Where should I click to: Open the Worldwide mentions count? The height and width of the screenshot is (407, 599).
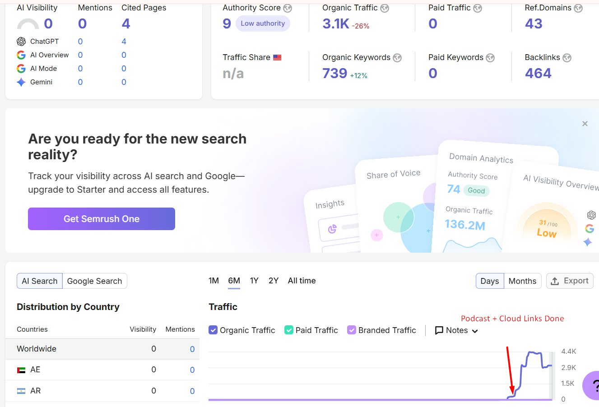pos(192,349)
